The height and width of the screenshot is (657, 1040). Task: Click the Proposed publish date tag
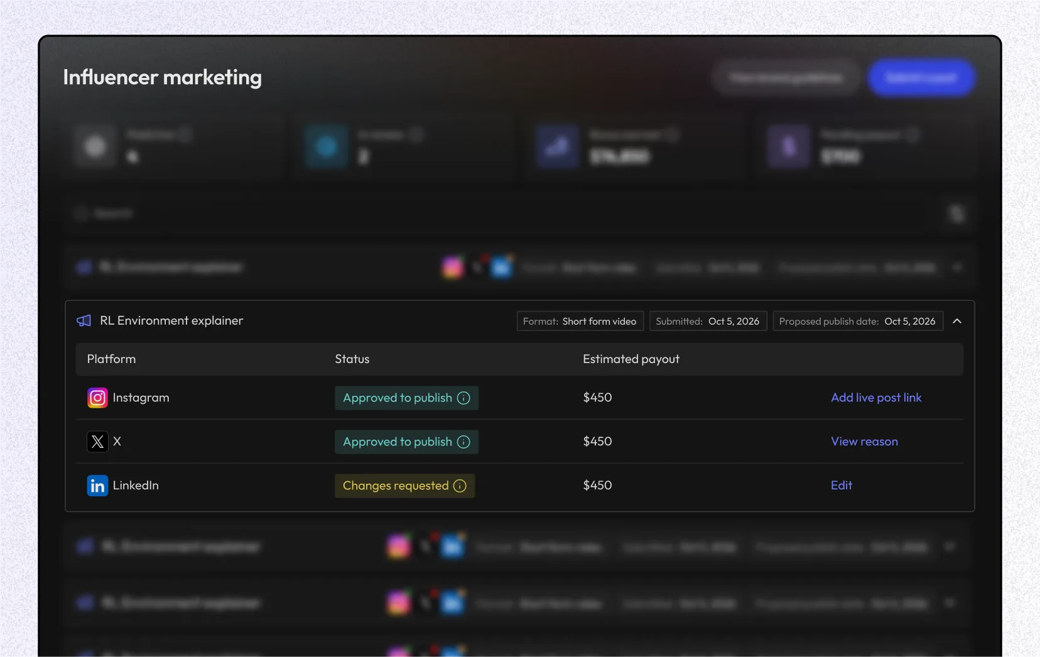[857, 321]
